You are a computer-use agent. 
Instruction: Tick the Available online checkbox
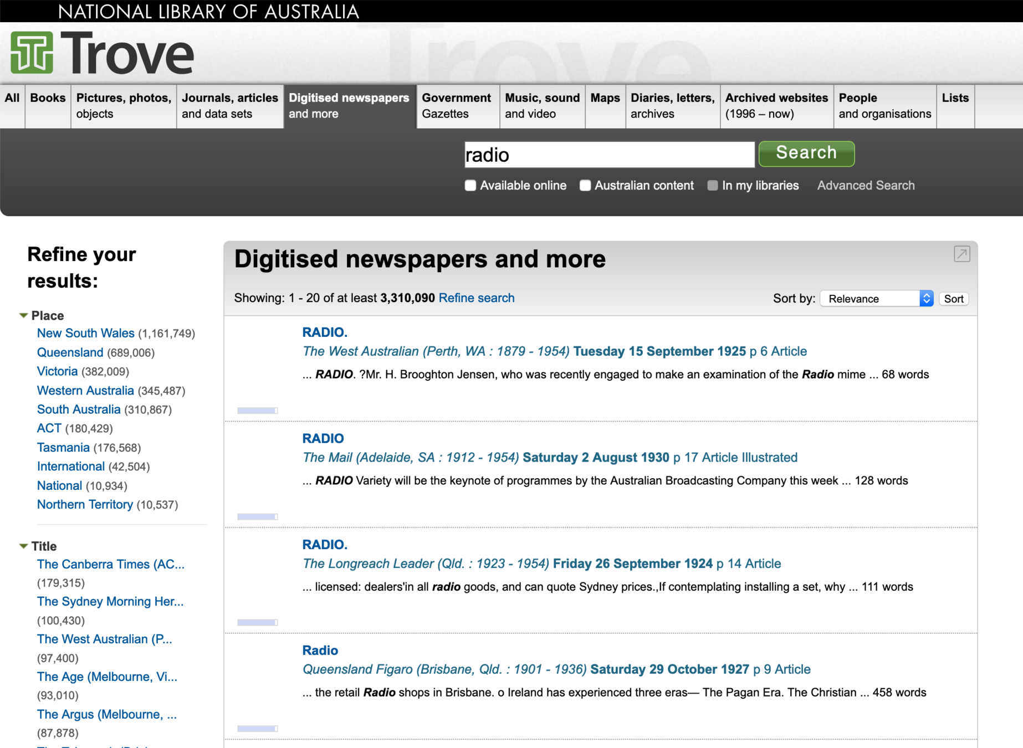[x=470, y=186]
